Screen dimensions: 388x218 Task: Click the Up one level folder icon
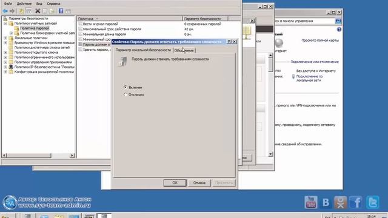[22, 11]
